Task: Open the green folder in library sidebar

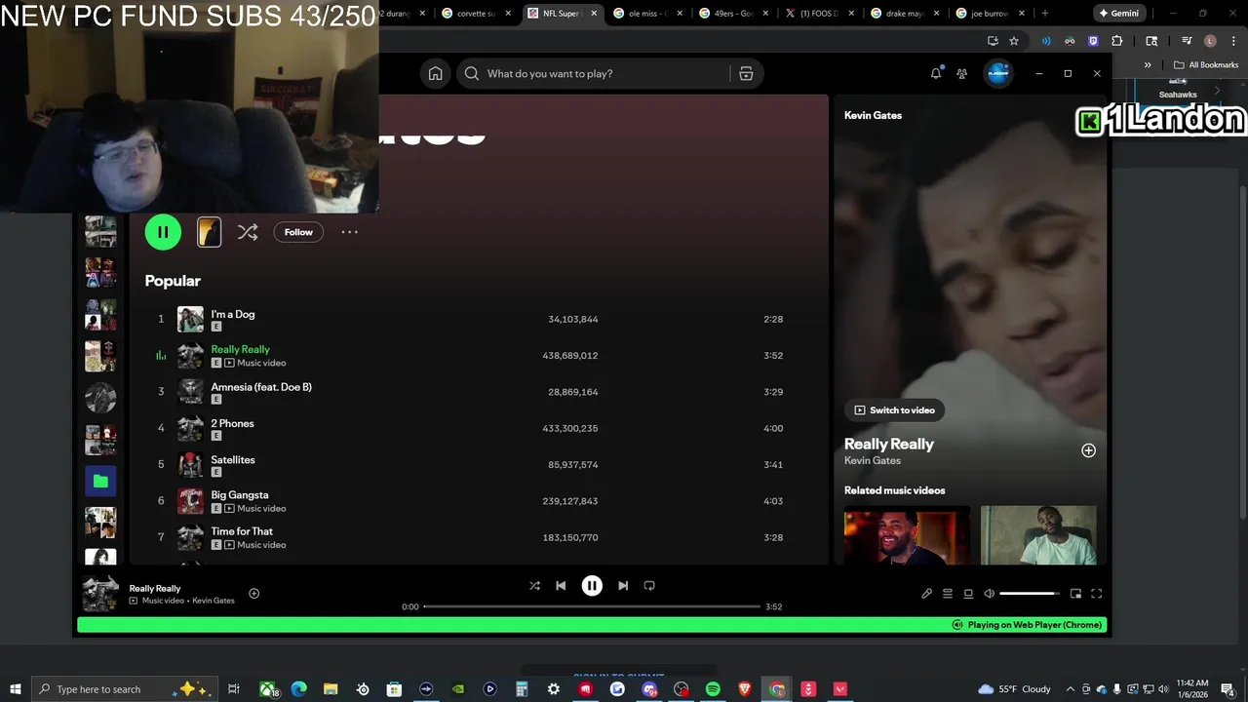Action: tap(100, 481)
